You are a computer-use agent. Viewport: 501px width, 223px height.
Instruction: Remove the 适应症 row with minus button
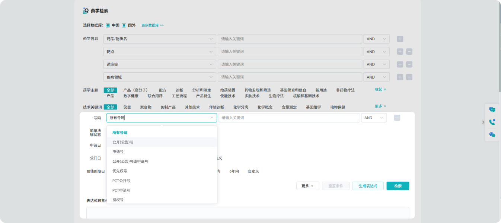click(x=409, y=64)
